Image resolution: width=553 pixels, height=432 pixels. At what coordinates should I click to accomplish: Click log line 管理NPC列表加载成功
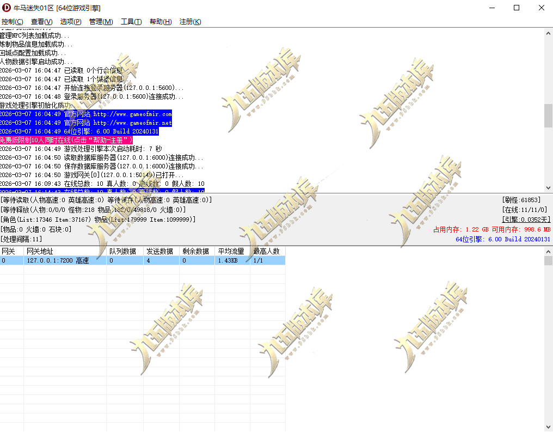click(35, 35)
